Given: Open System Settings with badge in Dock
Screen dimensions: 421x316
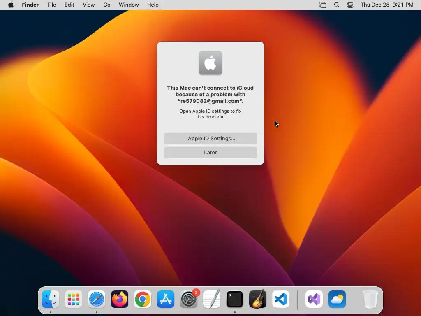Looking at the screenshot, I should (x=189, y=299).
